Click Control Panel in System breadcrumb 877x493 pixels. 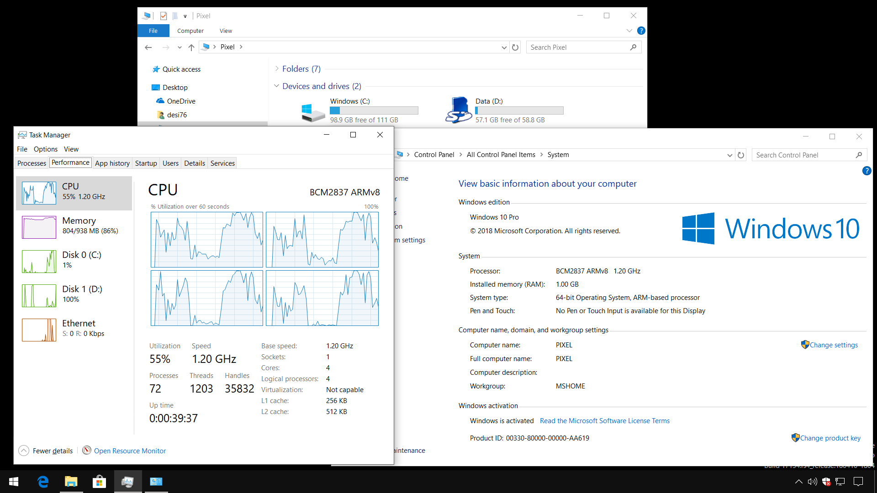pyautogui.click(x=434, y=155)
